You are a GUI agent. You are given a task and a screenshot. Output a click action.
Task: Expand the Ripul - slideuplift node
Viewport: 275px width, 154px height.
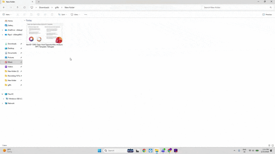tap(2, 35)
